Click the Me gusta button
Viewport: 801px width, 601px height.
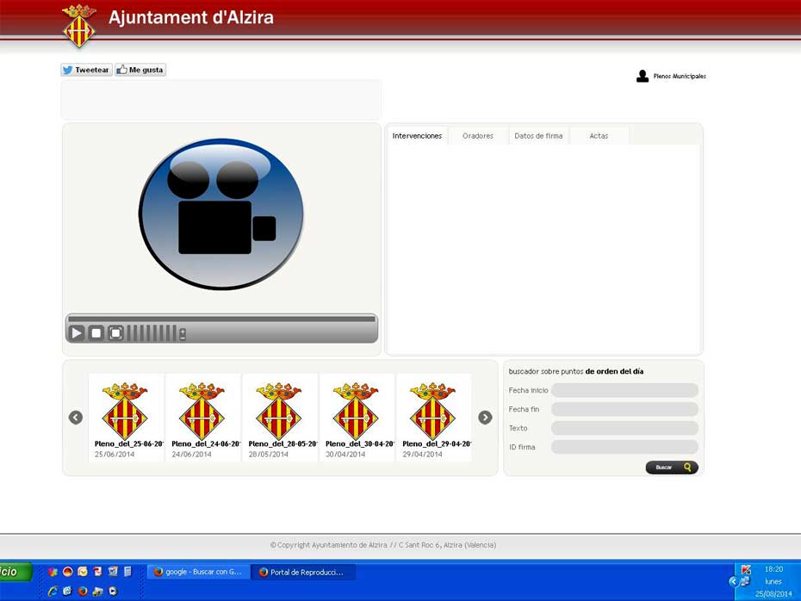[x=140, y=70]
